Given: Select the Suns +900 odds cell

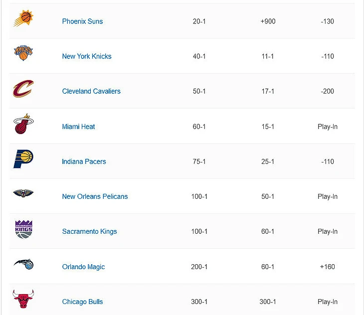Looking at the screenshot, I should point(268,21).
